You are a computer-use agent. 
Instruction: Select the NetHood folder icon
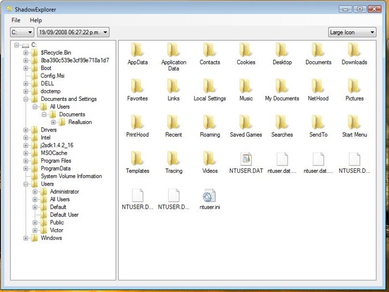click(x=318, y=86)
